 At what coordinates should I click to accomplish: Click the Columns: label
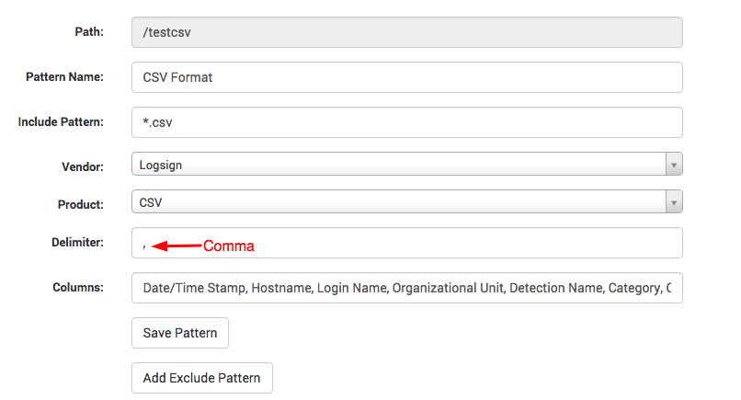pos(78,288)
